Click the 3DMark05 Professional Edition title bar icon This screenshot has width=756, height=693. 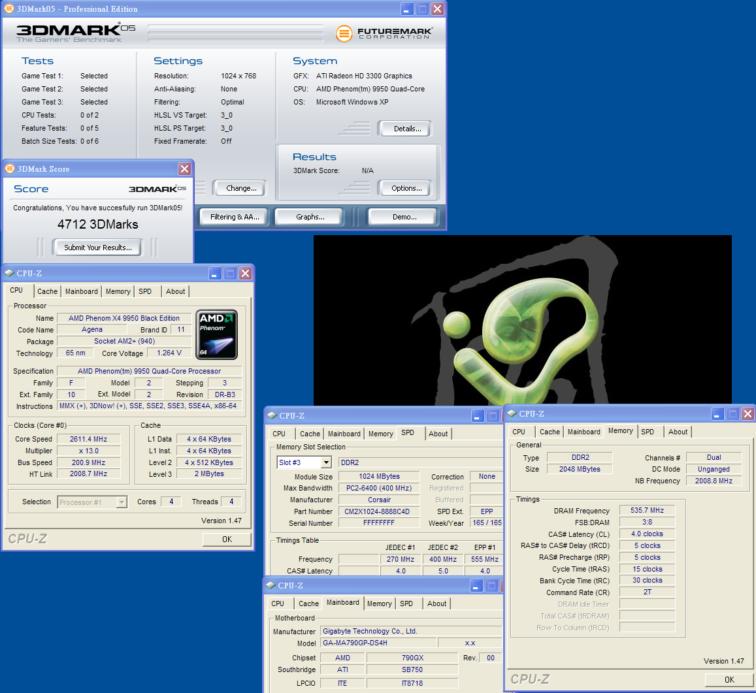[9, 9]
